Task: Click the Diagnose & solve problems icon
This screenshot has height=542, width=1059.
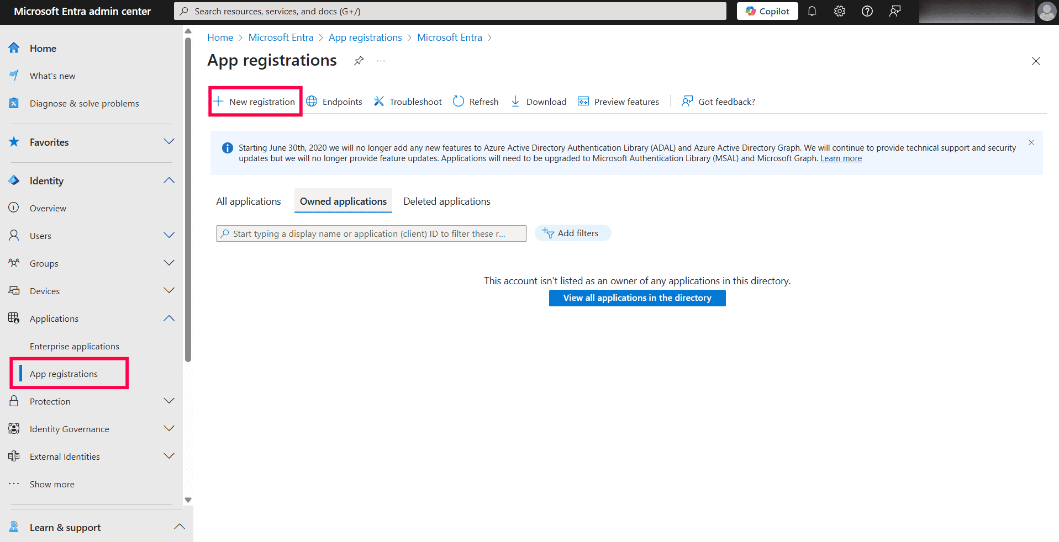Action: 14,103
